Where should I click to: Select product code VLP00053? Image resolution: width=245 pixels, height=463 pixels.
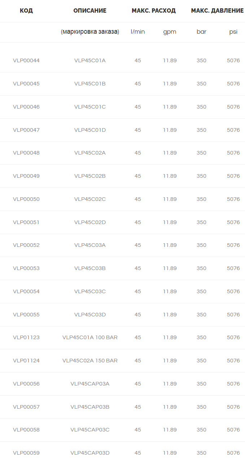click(x=26, y=268)
